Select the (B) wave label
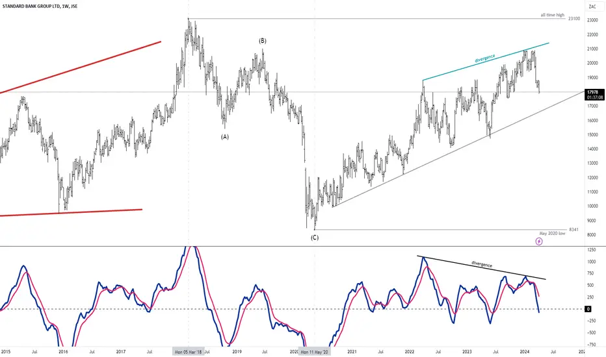 click(263, 40)
